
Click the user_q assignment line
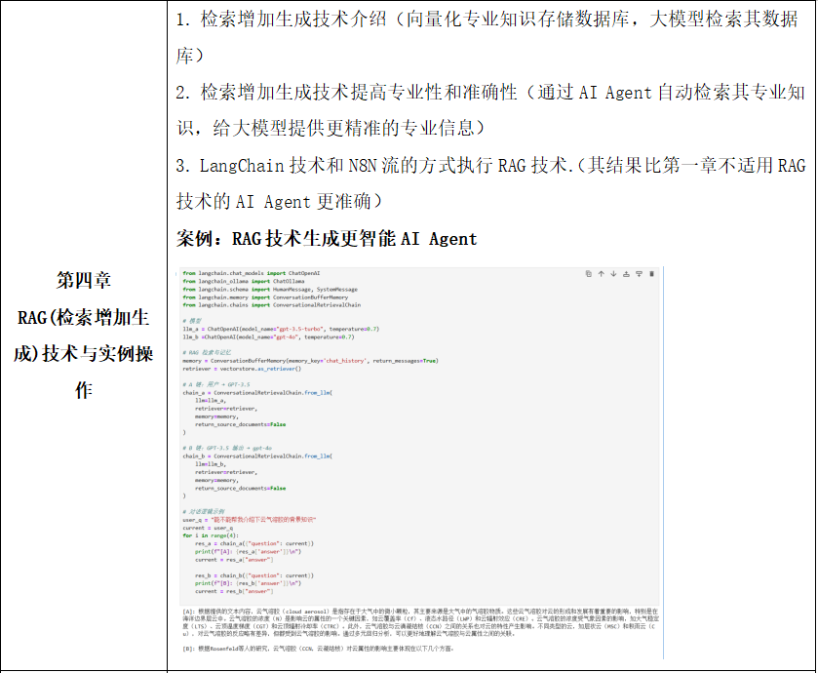pos(250,520)
